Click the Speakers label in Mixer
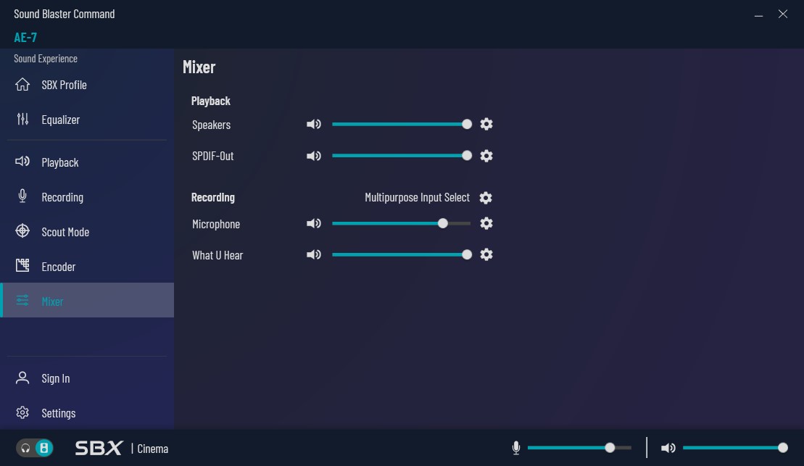 (211, 125)
